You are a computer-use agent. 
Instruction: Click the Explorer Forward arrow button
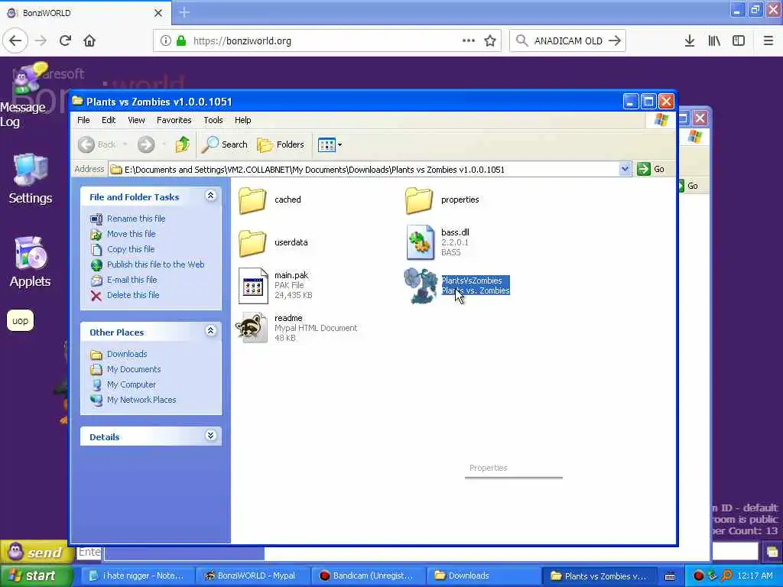pyautogui.click(x=146, y=144)
